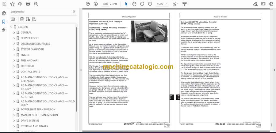
Task: Open the page thumbnails panel icon
Action: point(4,13)
